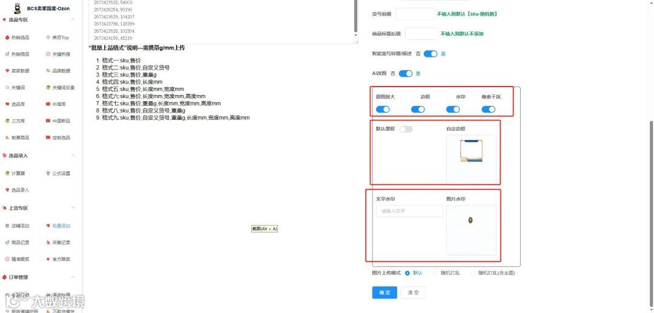This screenshot has height=313, width=654.
Task: Click the 清空 clear button
Action: (x=414, y=292)
